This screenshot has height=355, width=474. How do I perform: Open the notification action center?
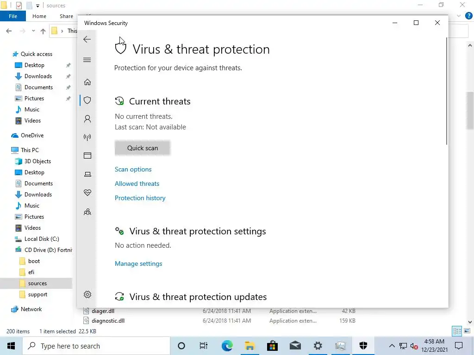coord(459,346)
